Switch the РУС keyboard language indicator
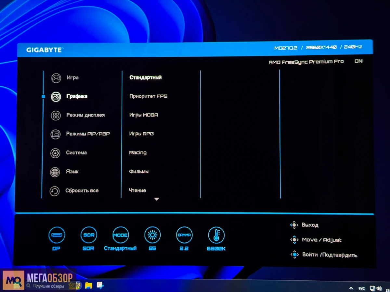The width and height of the screenshot is (390, 292). pyautogui.click(x=361, y=288)
